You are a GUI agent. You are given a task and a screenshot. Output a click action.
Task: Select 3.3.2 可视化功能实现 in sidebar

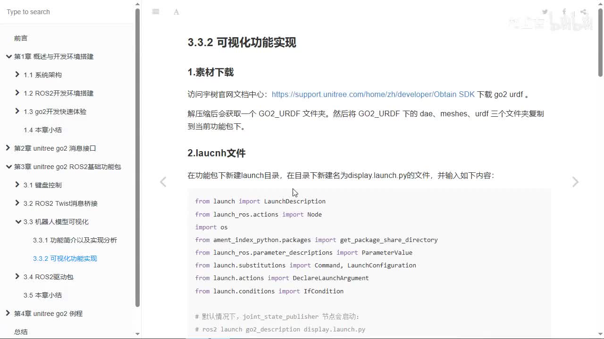pos(65,258)
